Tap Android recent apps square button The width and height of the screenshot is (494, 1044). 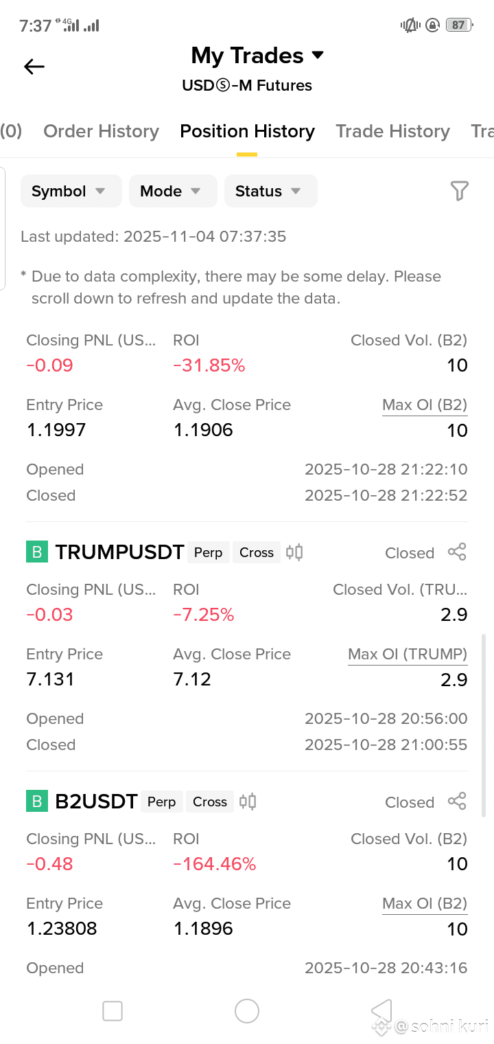pos(113,1011)
